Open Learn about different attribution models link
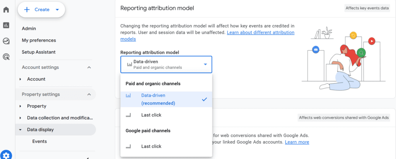396x159 pixels. pos(207,36)
